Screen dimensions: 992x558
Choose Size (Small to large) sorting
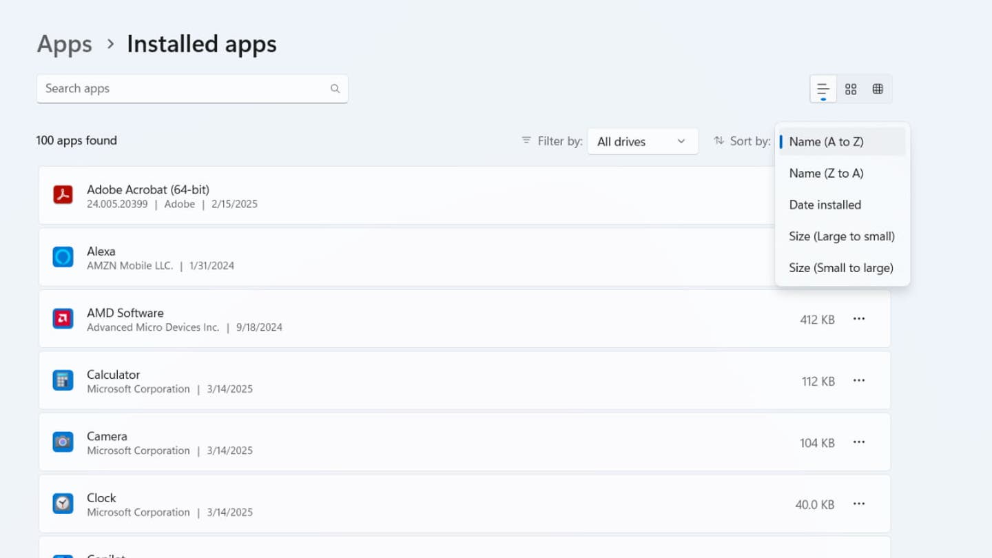coord(841,268)
